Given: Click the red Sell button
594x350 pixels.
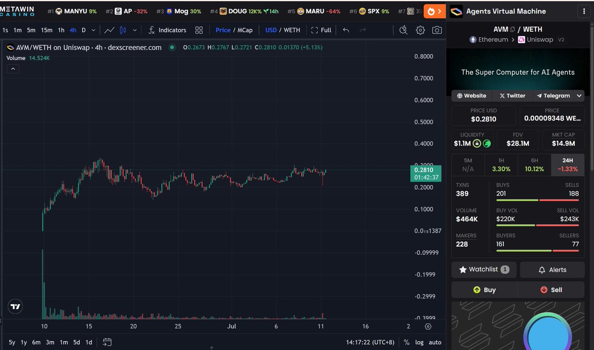Looking at the screenshot, I should [551, 290].
